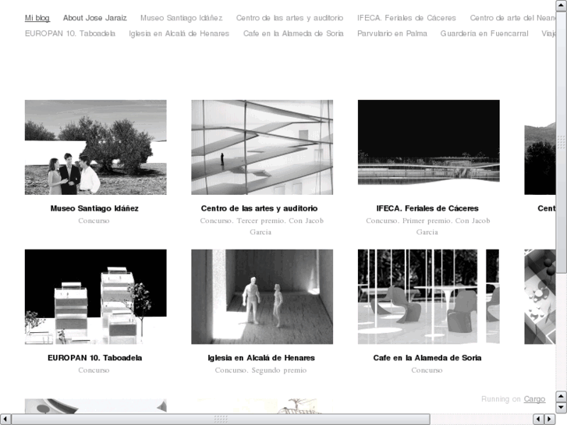
Task: Click the vertical scrollbar down arrow at bottom
Action: 562,408
